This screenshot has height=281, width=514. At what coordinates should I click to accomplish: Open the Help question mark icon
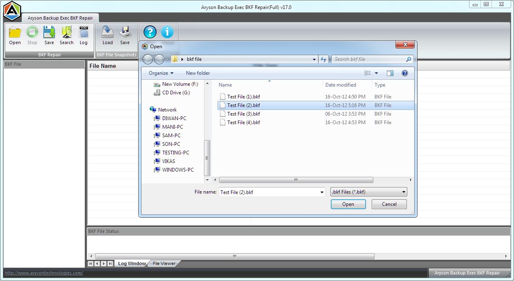[150, 32]
